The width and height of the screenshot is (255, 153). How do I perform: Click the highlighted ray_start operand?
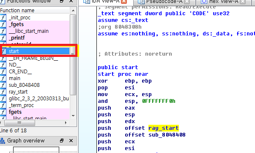[x=164, y=128]
